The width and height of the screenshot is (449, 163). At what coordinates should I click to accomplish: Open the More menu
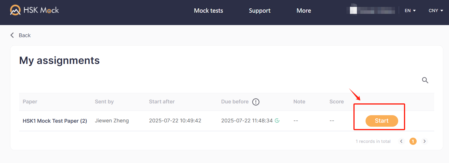pos(304,11)
